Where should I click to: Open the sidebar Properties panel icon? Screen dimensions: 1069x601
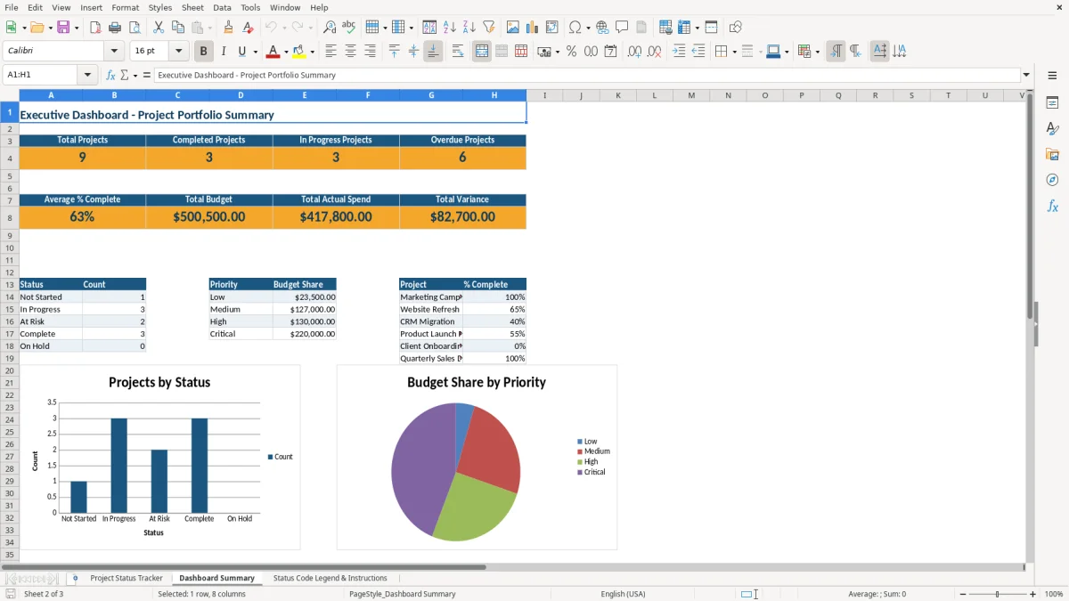[1052, 103]
